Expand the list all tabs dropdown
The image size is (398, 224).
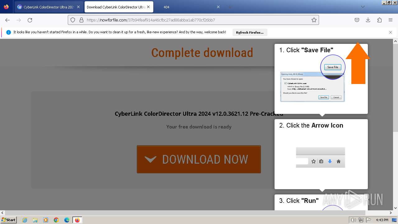[363, 7]
